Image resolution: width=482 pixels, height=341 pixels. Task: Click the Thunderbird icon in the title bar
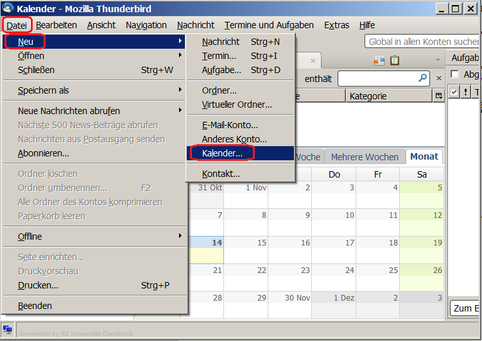[7, 8]
